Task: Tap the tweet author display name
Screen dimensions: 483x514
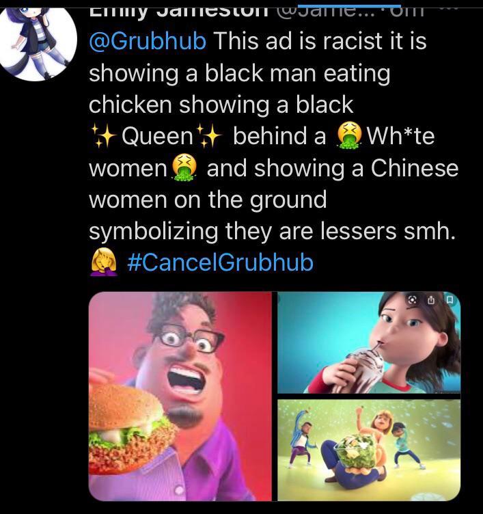Action: 178,12
